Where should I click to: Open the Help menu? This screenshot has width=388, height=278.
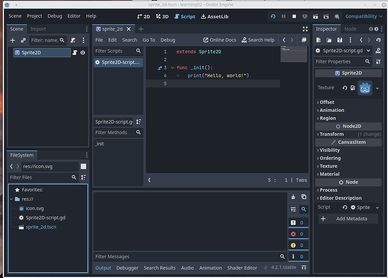tap(91, 16)
